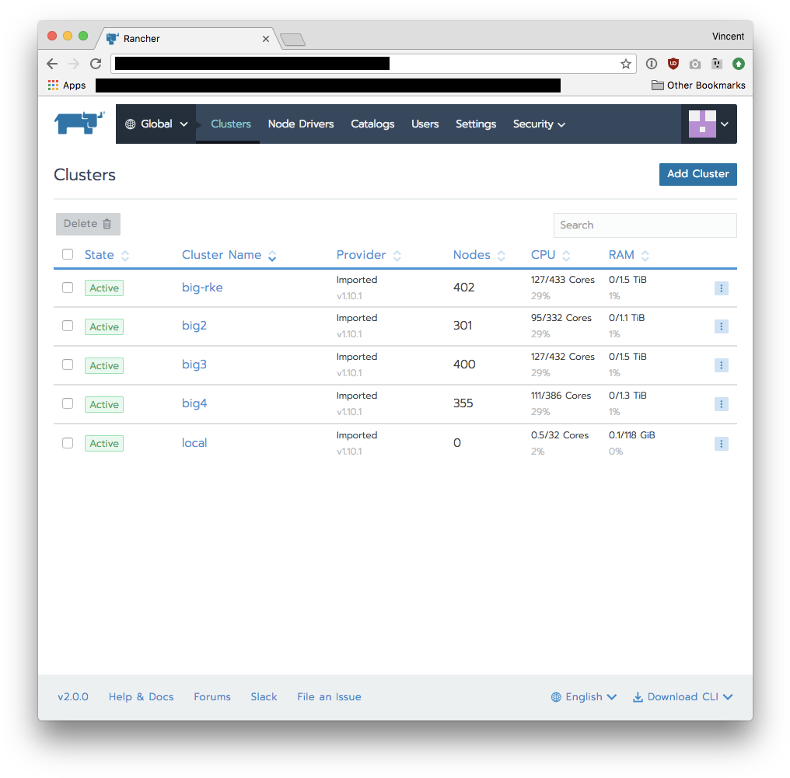The image size is (790, 778).
Task: Open the action menu for local cluster
Action: [721, 444]
